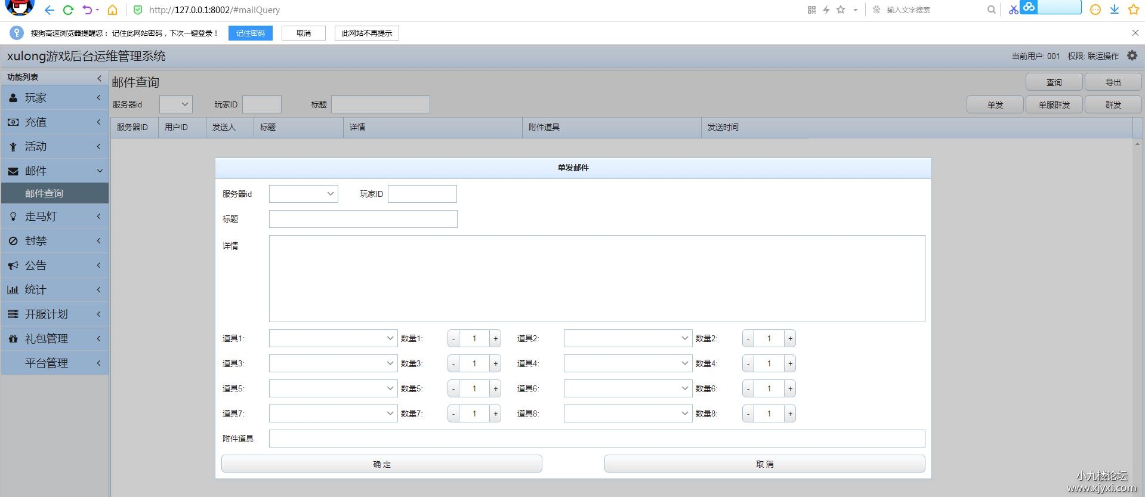Click the browser refresh icon
The width and height of the screenshot is (1145, 497).
[x=68, y=10]
